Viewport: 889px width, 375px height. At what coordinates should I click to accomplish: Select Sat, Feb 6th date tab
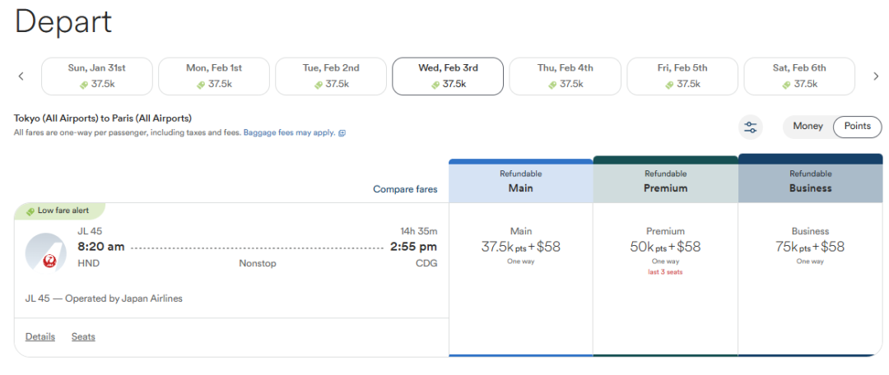799,76
